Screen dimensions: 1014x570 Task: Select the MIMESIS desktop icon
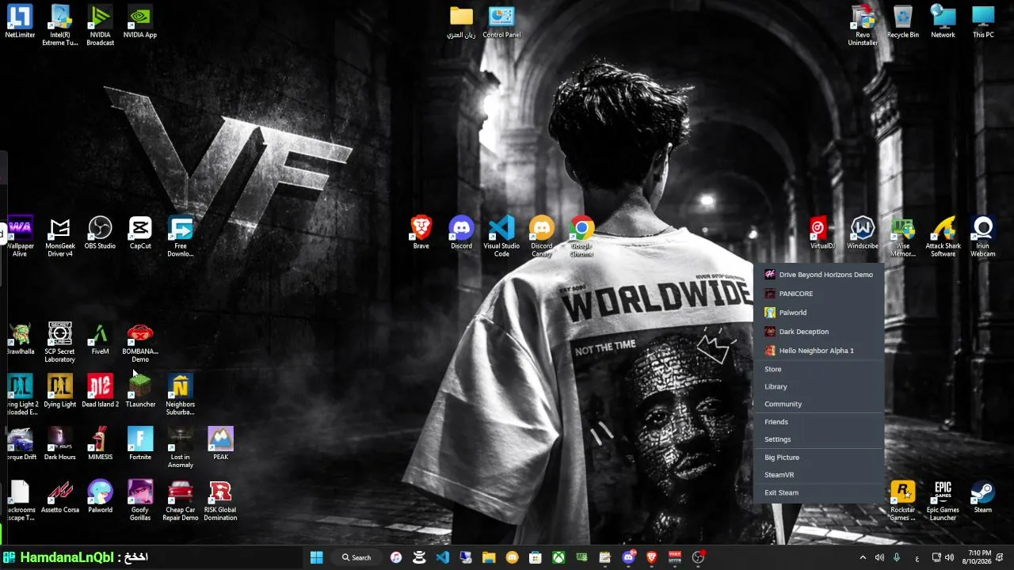tap(100, 444)
